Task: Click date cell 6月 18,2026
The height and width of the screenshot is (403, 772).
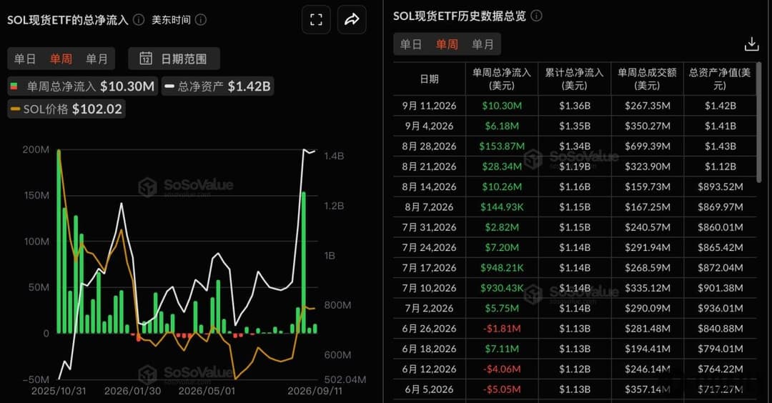Action: coord(430,349)
